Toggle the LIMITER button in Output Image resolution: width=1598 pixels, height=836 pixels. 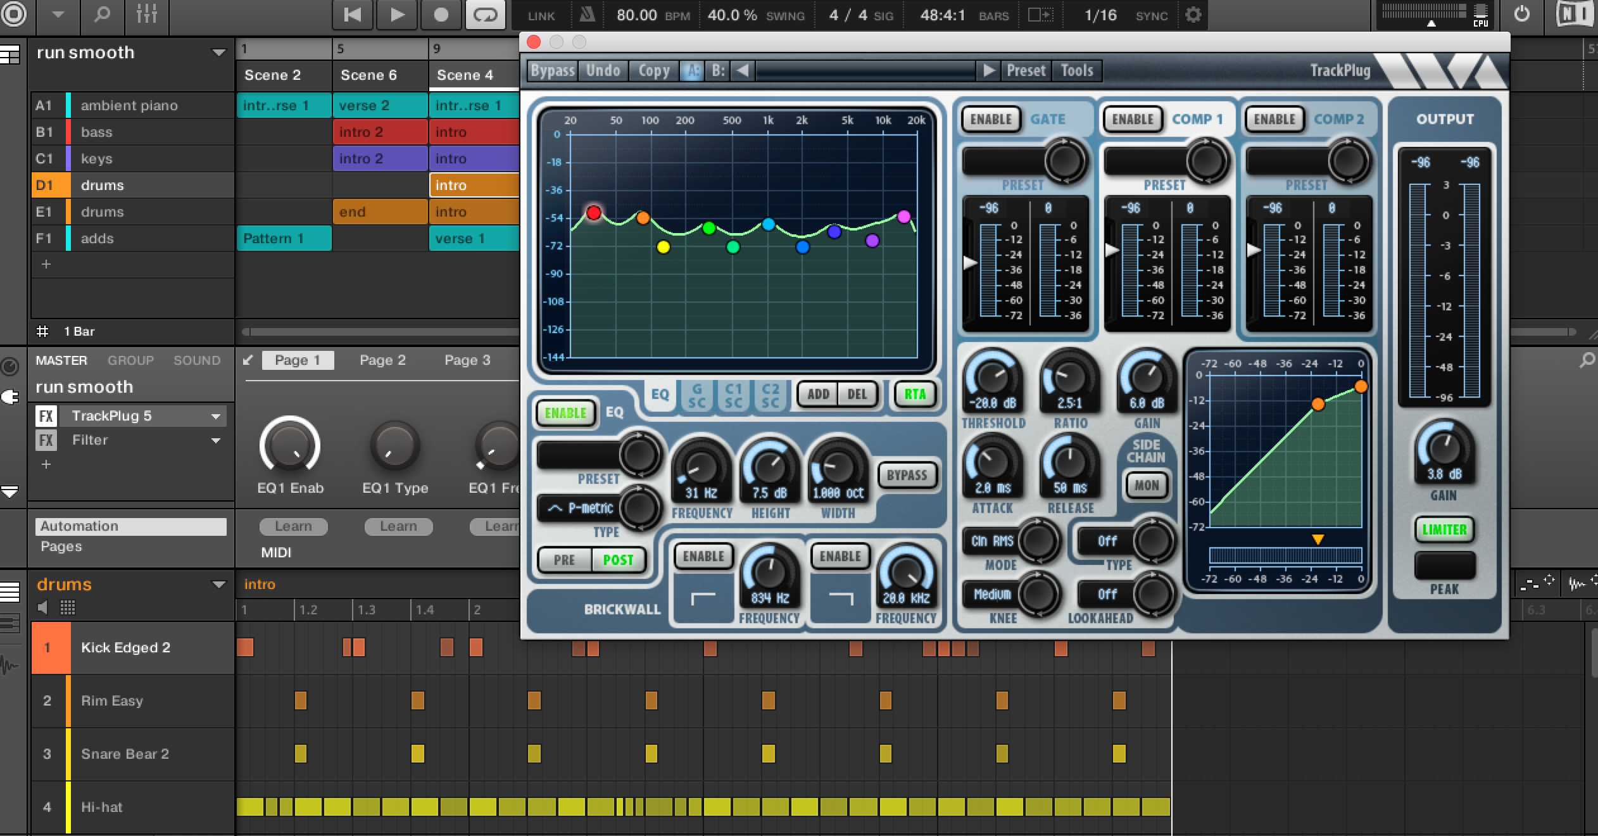[1444, 529]
